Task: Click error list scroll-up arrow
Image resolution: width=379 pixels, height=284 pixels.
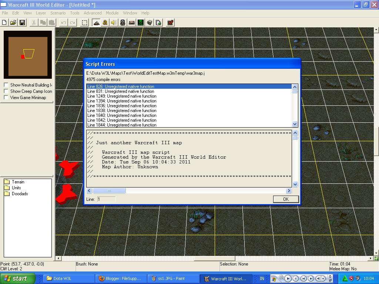Action: pos(295,87)
